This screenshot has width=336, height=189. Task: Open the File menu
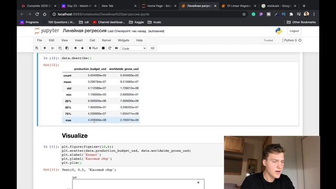(39, 40)
